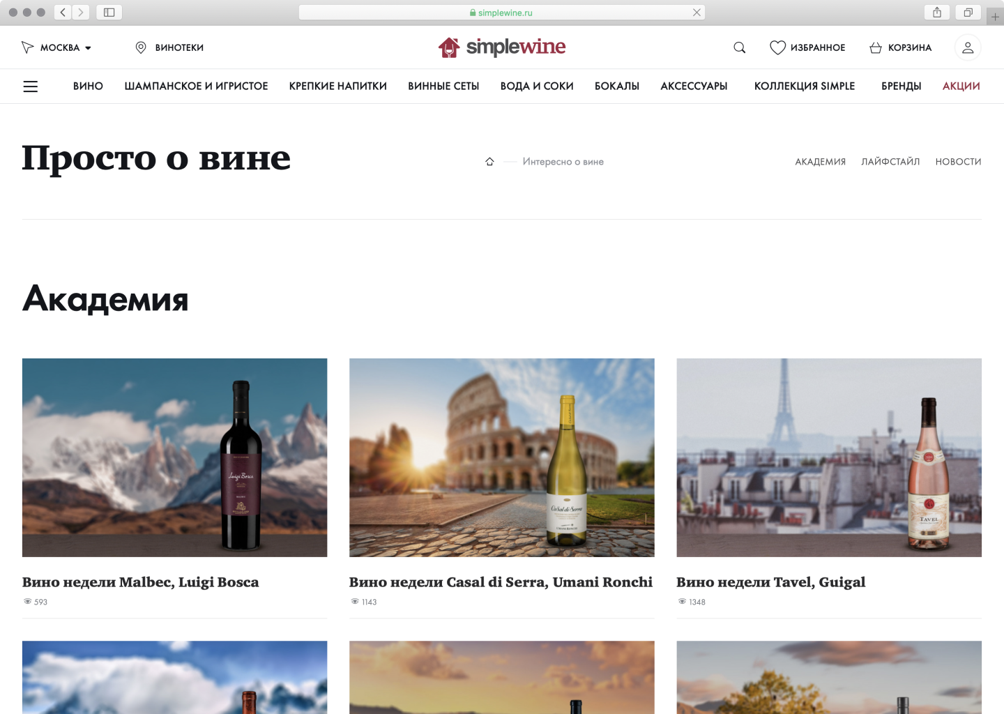Screen dimensions: 1004x714
Task: Open the user profile account icon
Action: tap(968, 47)
